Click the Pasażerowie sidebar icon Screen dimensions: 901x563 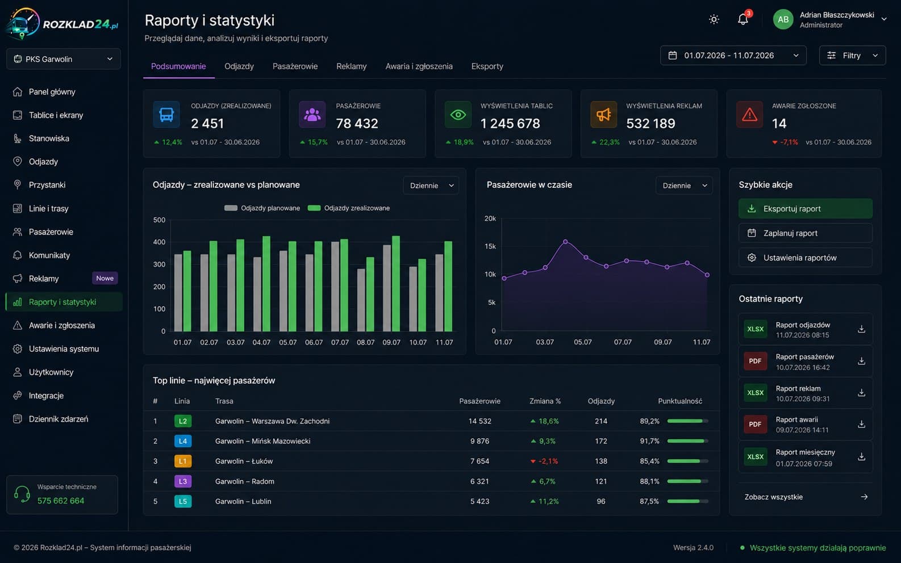18,232
